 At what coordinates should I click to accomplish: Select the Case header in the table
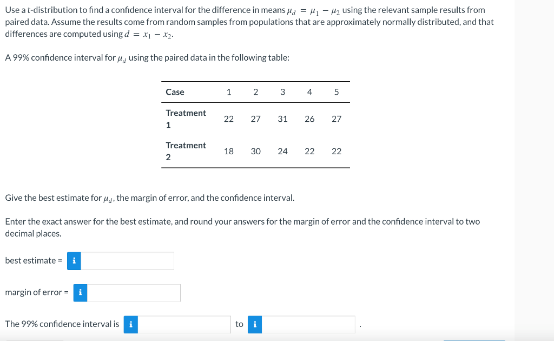click(x=174, y=92)
